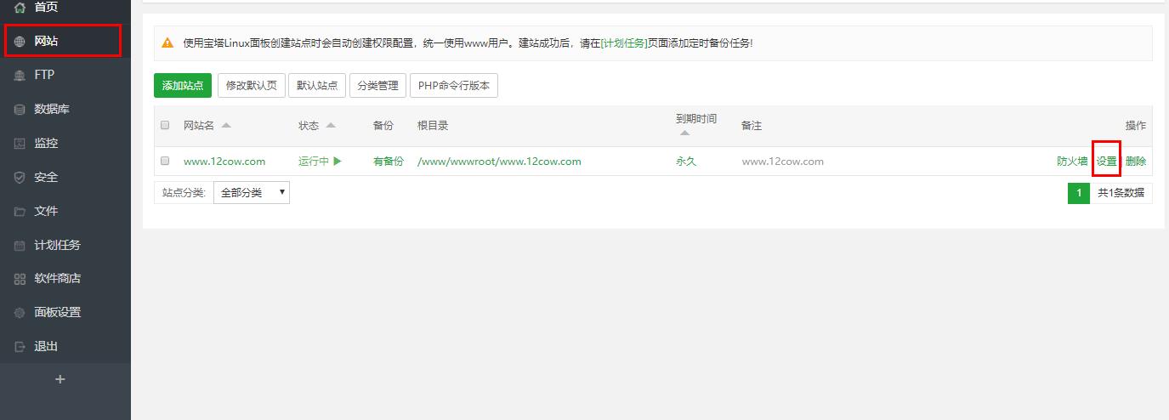Click the 备份 column header
Screen dimensions: 1169x420
(x=383, y=125)
